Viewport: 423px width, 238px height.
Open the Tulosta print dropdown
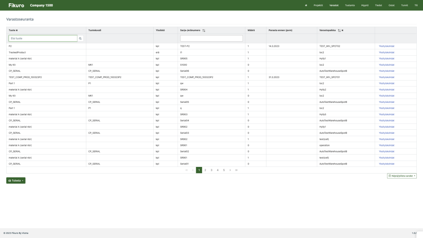[x=16, y=181]
